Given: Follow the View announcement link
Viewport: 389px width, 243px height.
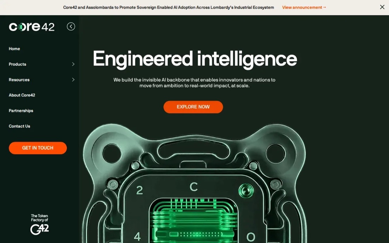Looking at the screenshot, I should pos(304,7).
